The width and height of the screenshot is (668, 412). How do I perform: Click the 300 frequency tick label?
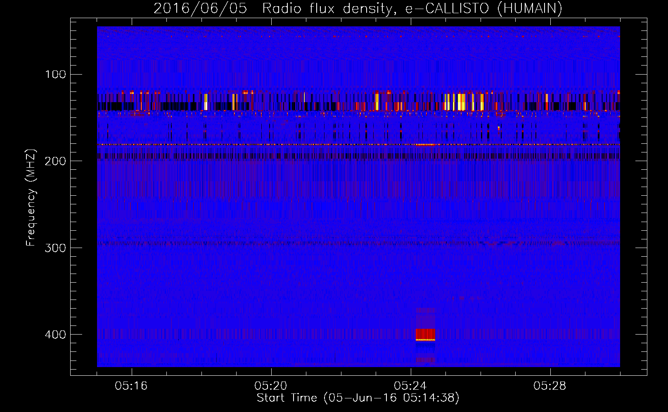56,248
